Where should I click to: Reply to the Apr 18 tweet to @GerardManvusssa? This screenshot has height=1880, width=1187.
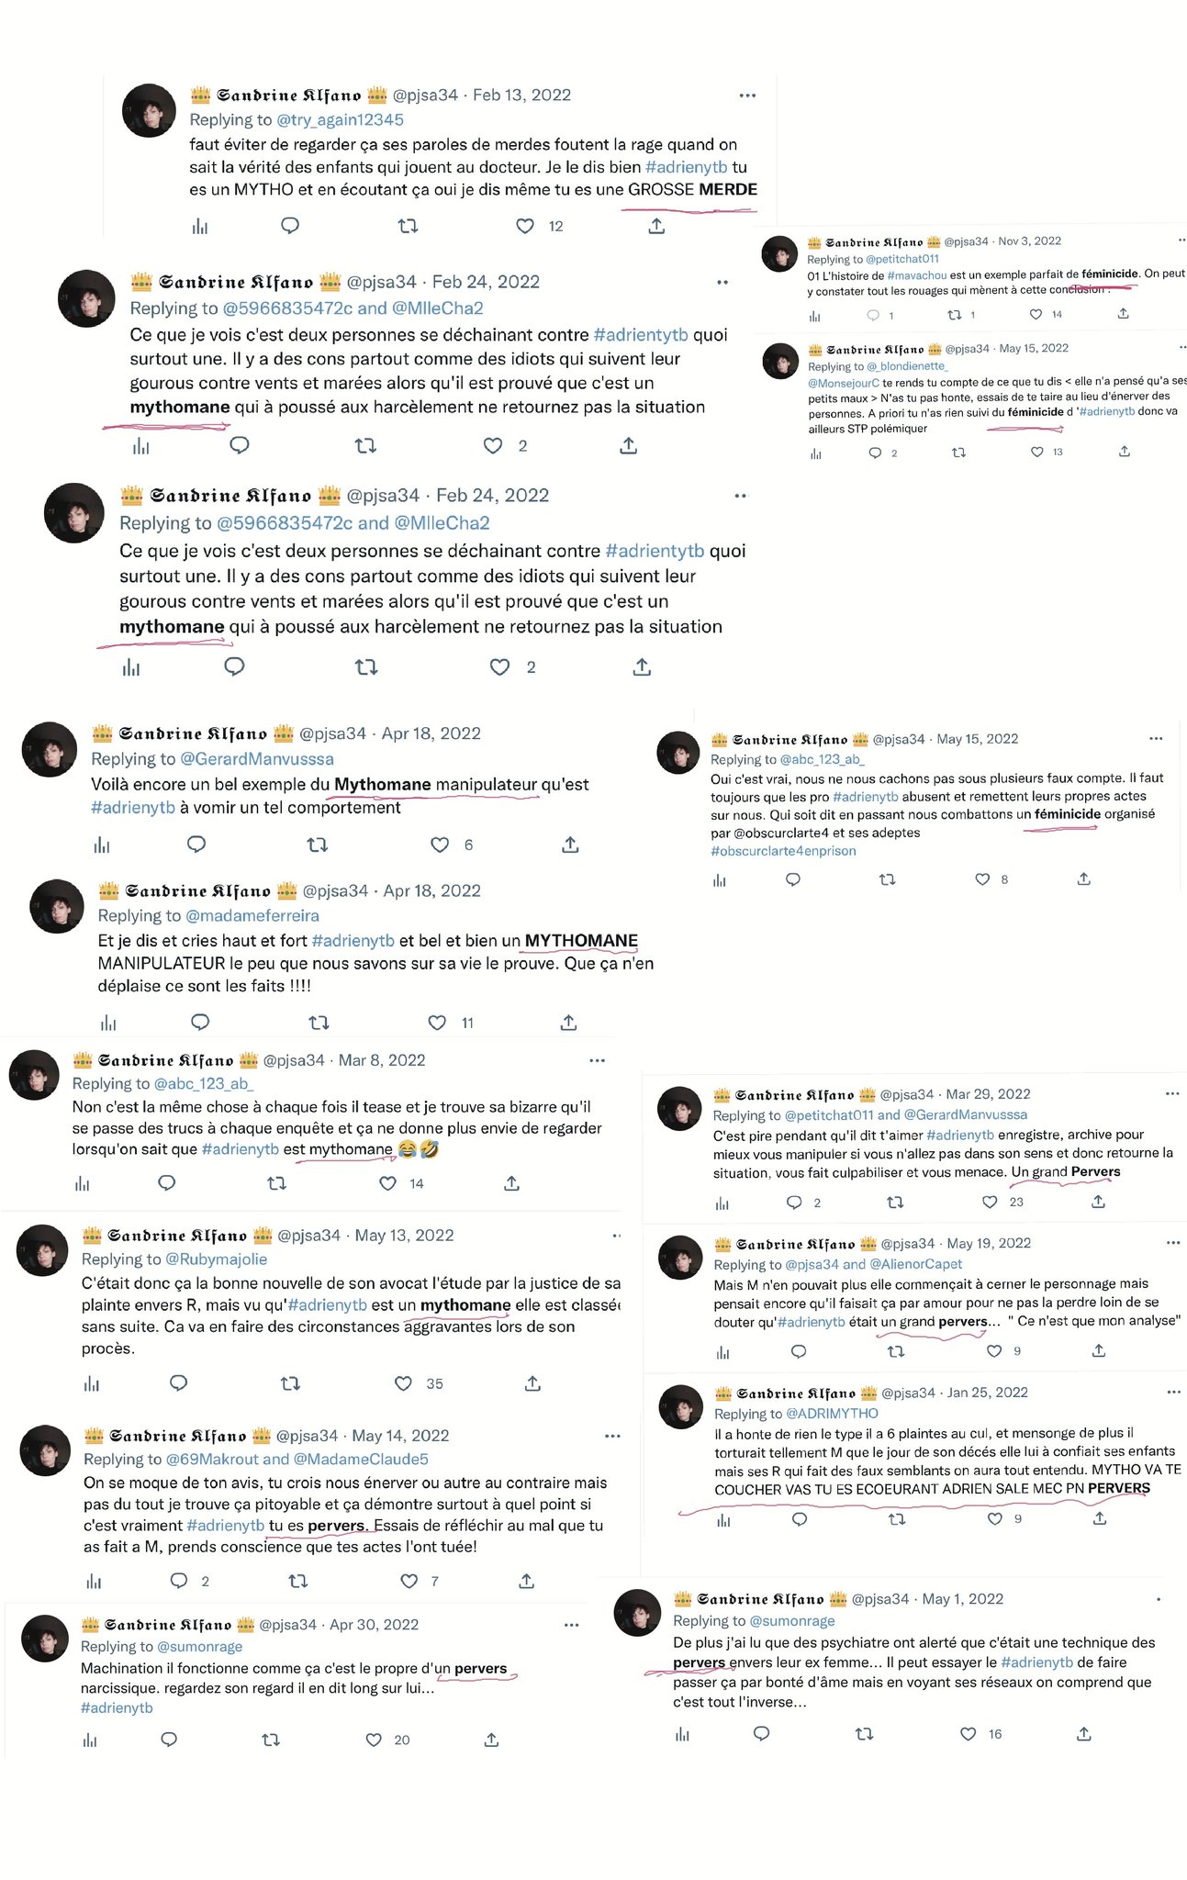click(x=196, y=845)
